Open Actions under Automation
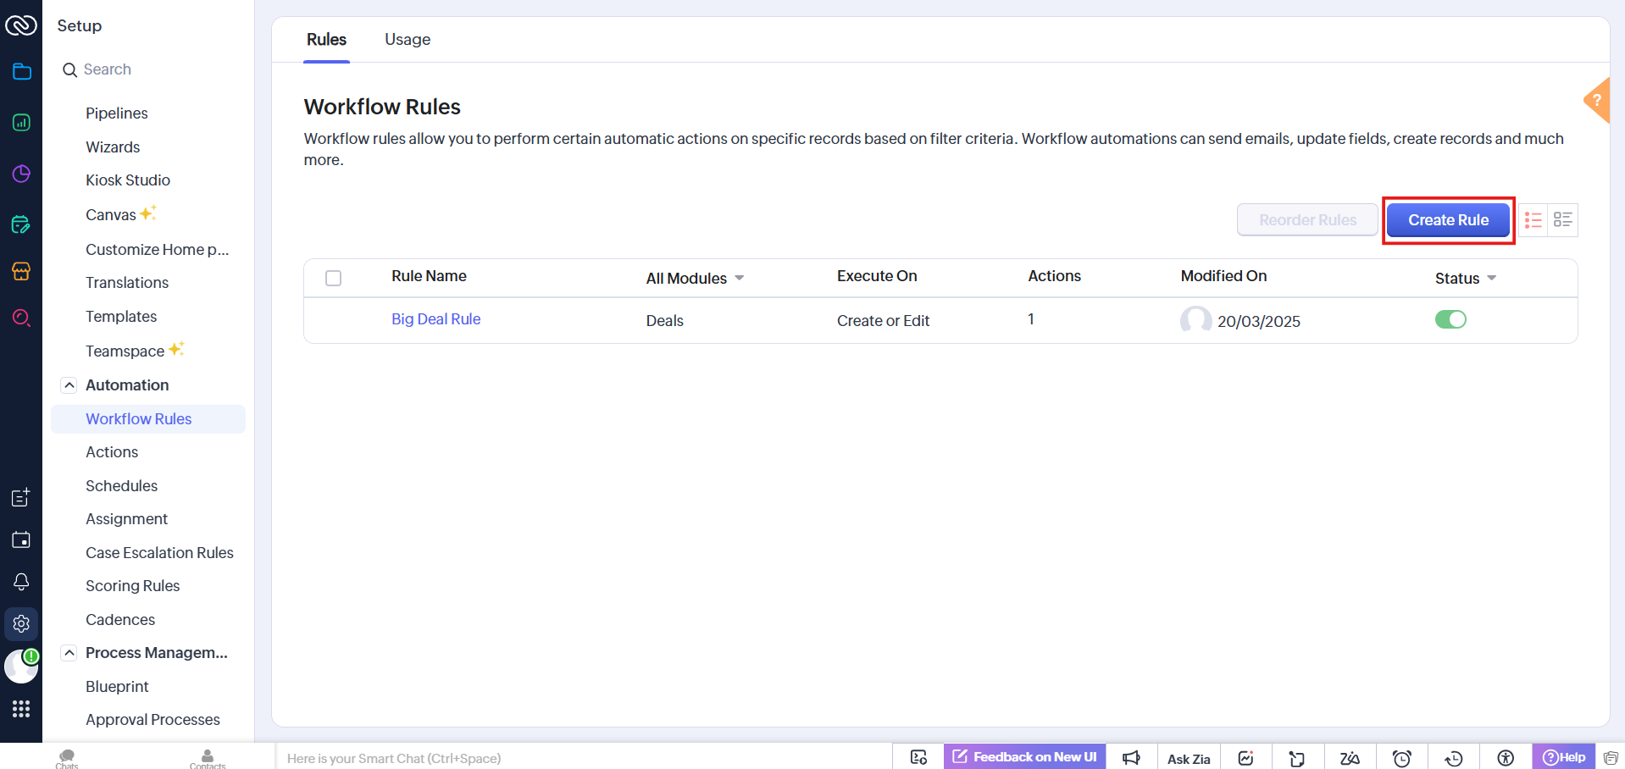 (x=112, y=452)
